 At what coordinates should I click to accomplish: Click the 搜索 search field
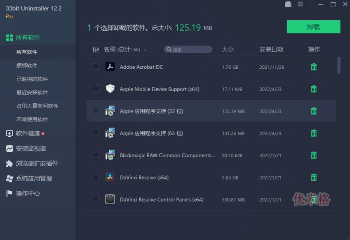point(188,50)
